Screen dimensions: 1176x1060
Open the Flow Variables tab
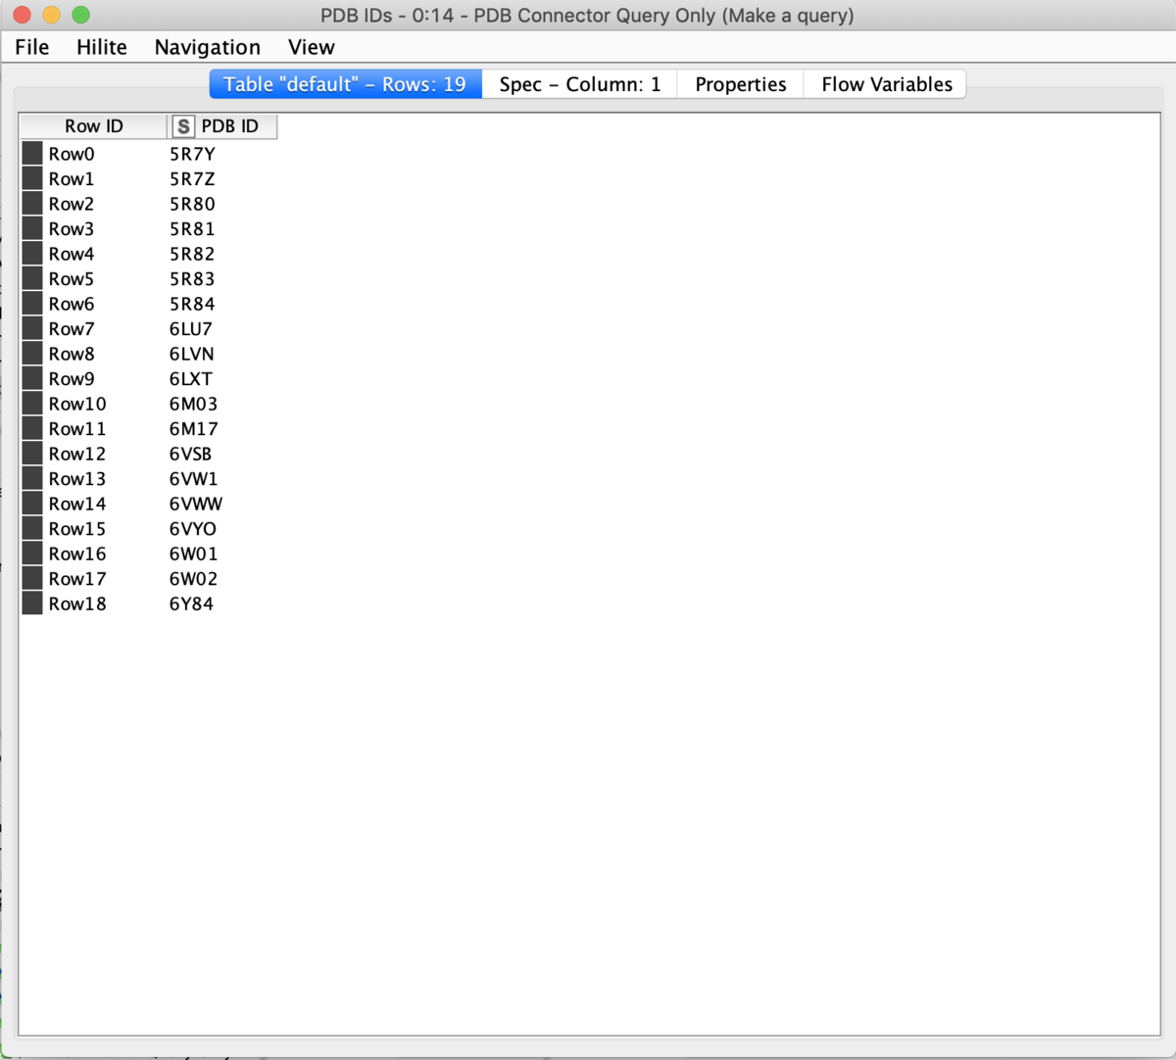[886, 84]
